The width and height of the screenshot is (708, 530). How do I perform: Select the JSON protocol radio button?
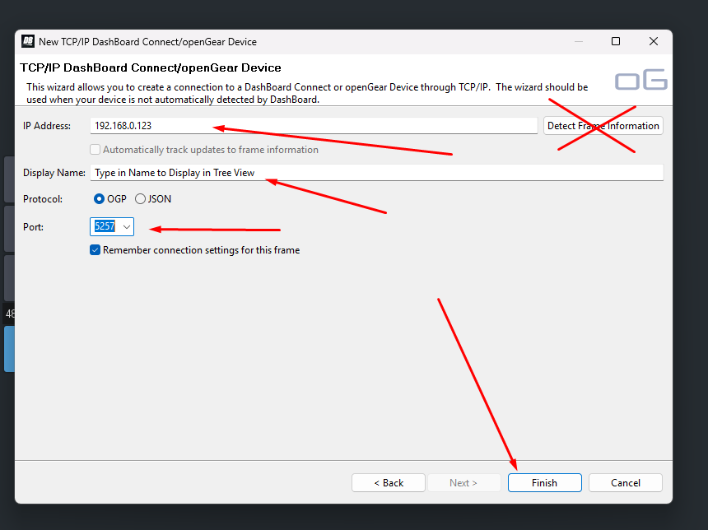point(140,198)
